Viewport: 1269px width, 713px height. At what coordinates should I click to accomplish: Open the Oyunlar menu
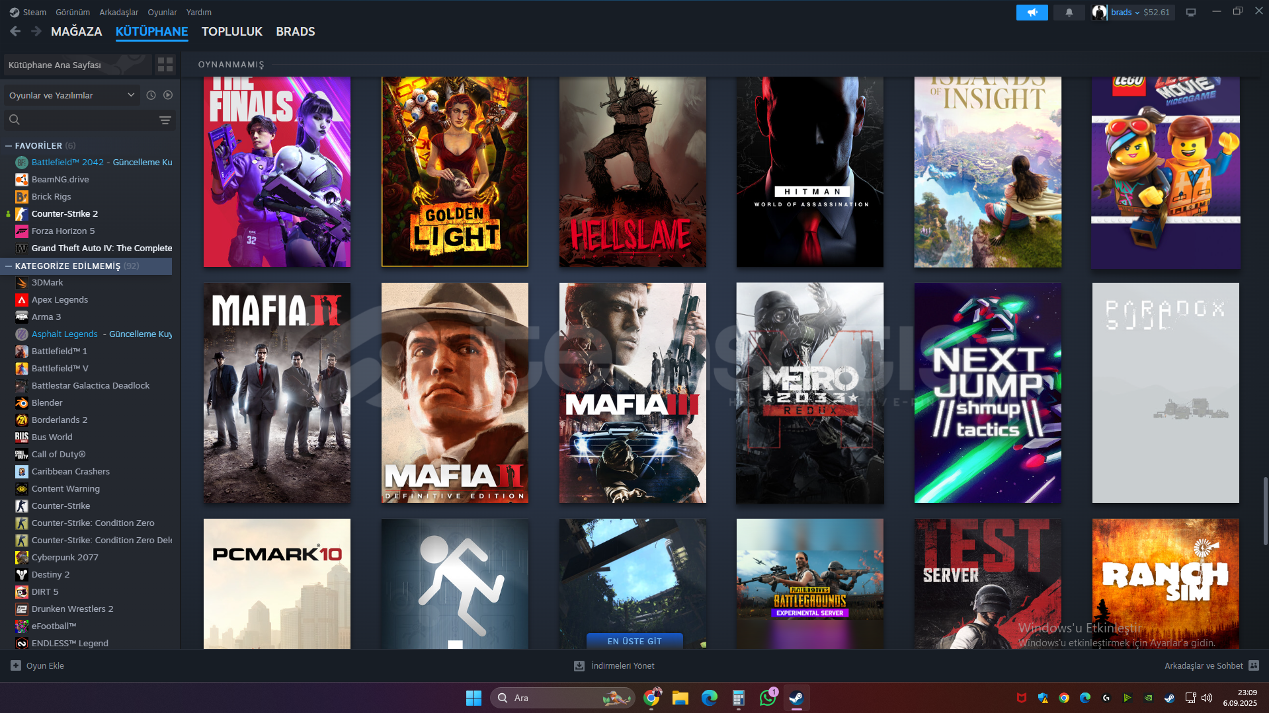pyautogui.click(x=162, y=12)
